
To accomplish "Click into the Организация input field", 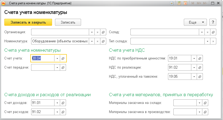I will pos(60,32).
